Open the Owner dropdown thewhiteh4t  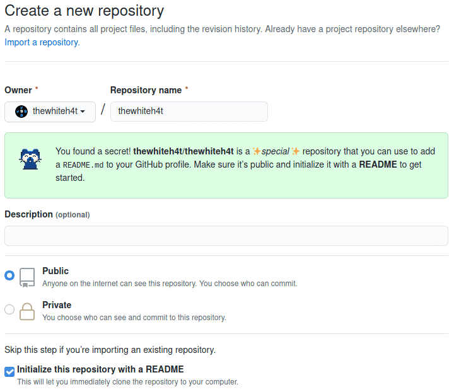pos(50,112)
